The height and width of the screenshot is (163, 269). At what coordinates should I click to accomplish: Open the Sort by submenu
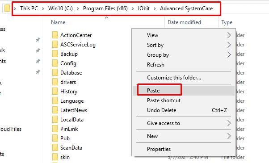(x=184, y=45)
